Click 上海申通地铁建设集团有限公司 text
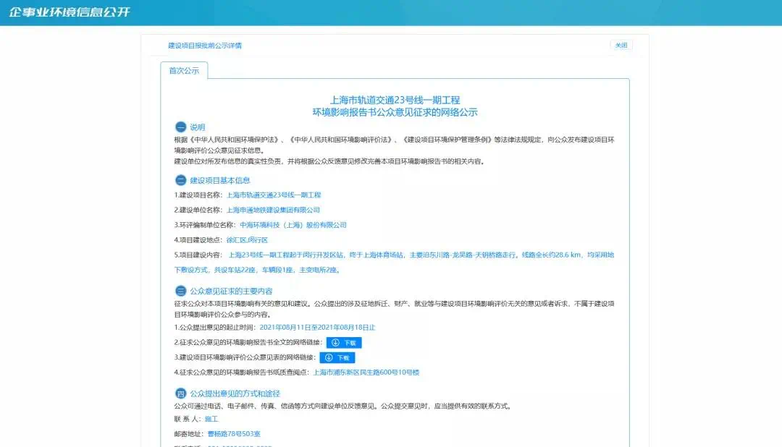This screenshot has width=782, height=447. click(273, 210)
